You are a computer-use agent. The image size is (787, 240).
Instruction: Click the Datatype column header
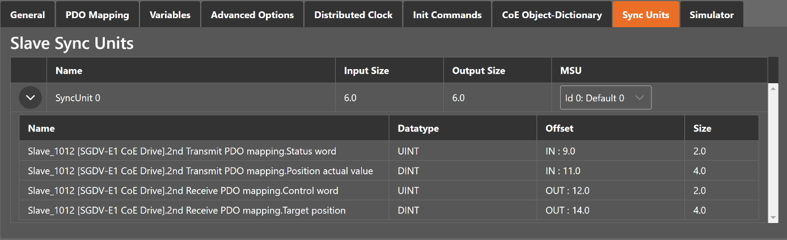click(418, 128)
